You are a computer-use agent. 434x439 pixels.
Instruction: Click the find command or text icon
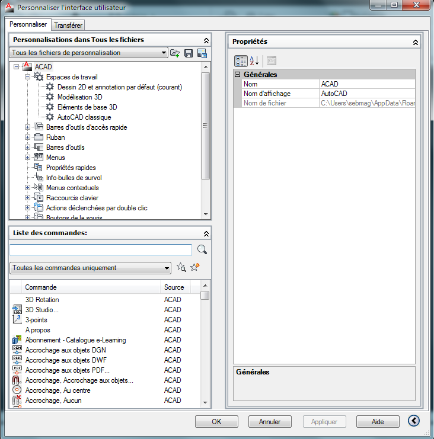pyautogui.click(x=181, y=268)
